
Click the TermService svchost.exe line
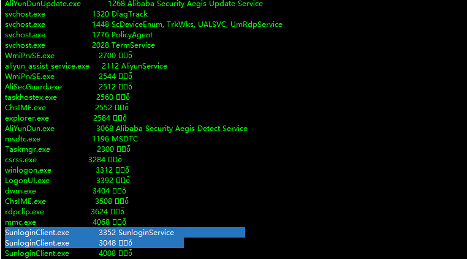tap(80, 45)
